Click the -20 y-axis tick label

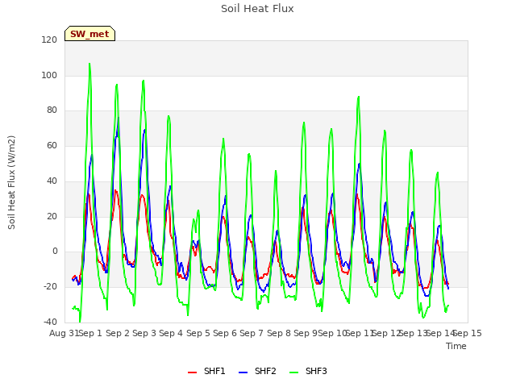pyautogui.click(x=50, y=287)
